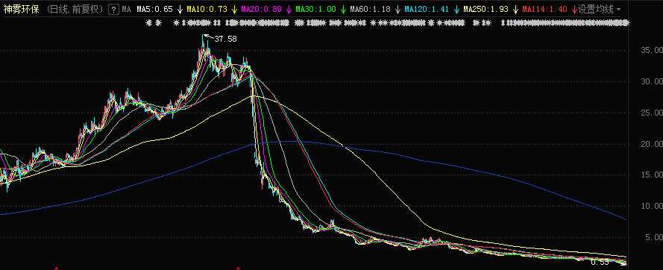This screenshot has height=270, width=663.
Task: Click the down arrow after MA5
Action: [180, 9]
